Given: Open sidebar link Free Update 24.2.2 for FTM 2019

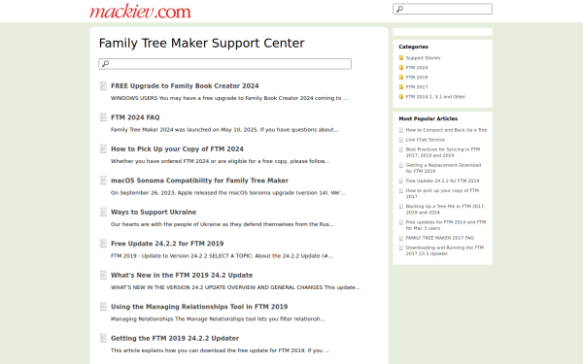Looking at the screenshot, I should (442, 181).
